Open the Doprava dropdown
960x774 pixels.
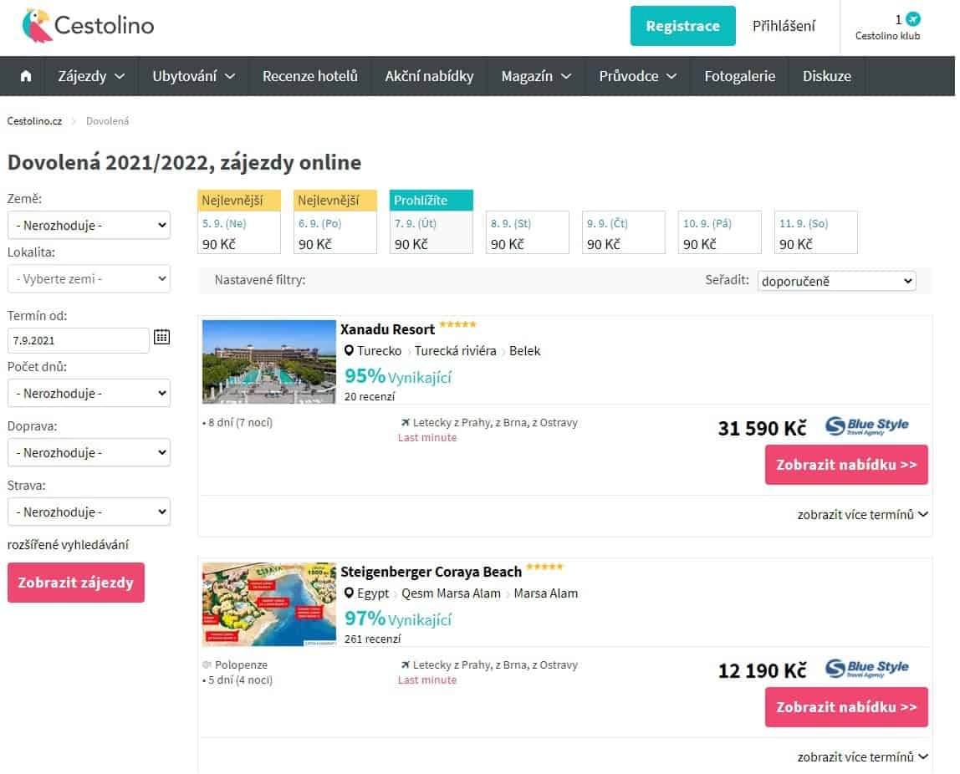click(89, 453)
